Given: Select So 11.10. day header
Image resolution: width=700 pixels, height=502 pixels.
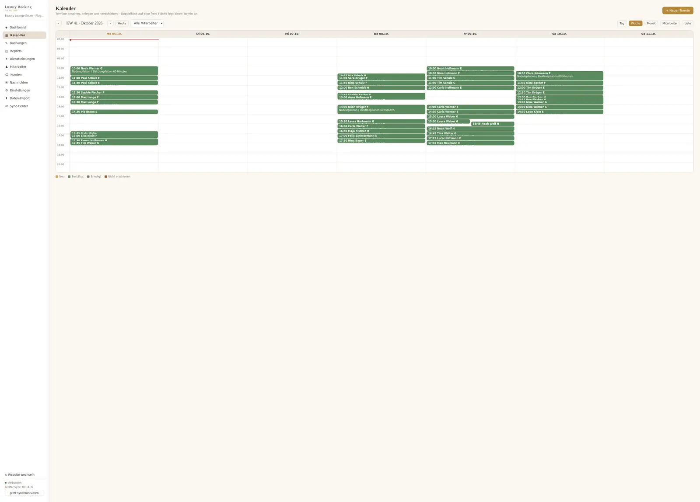Looking at the screenshot, I should [x=648, y=34].
